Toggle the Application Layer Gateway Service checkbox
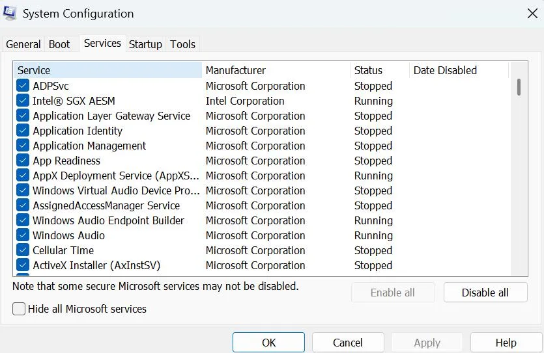544x353 pixels. click(23, 116)
